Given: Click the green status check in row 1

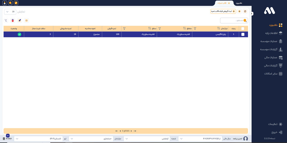Looking at the screenshot, I should [19, 34].
